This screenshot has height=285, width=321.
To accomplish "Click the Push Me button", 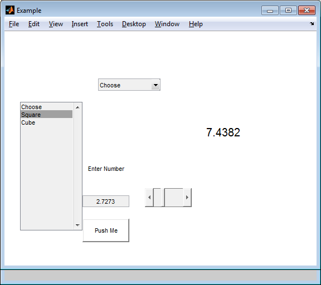I will pos(106,230).
